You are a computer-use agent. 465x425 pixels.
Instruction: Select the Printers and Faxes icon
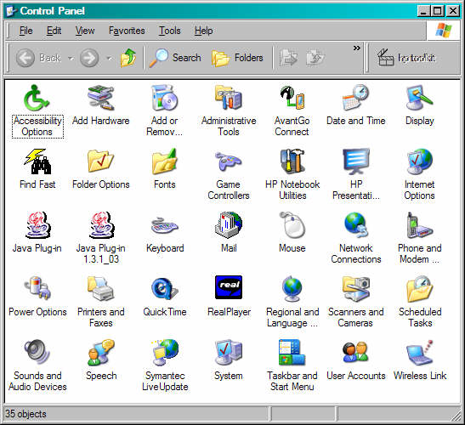pos(101,288)
